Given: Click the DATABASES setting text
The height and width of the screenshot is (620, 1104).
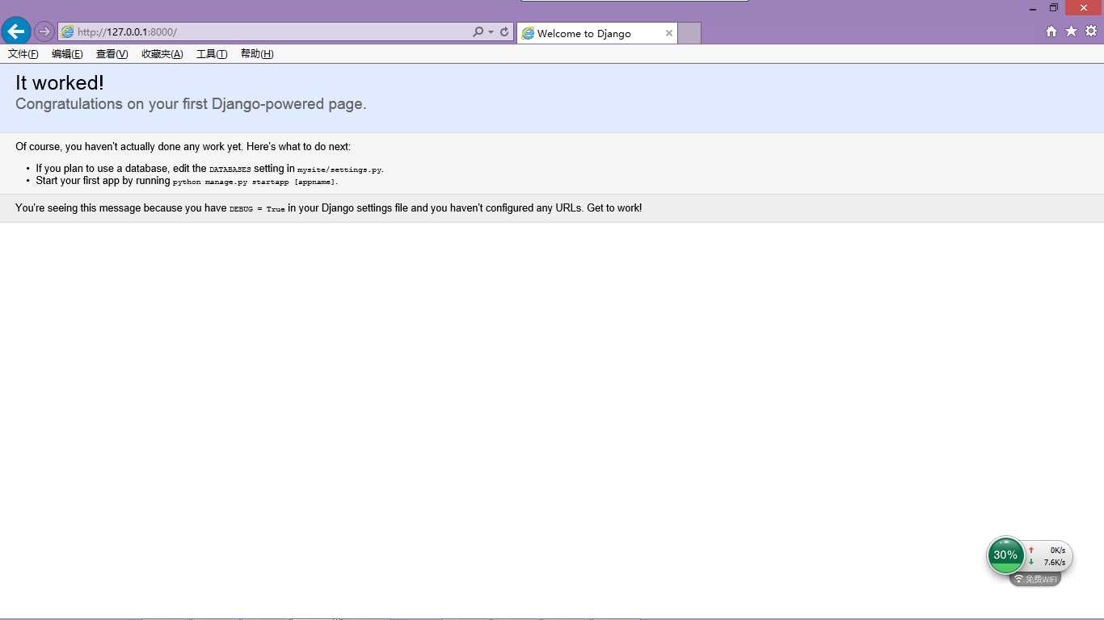Looking at the screenshot, I should click(x=230, y=170).
